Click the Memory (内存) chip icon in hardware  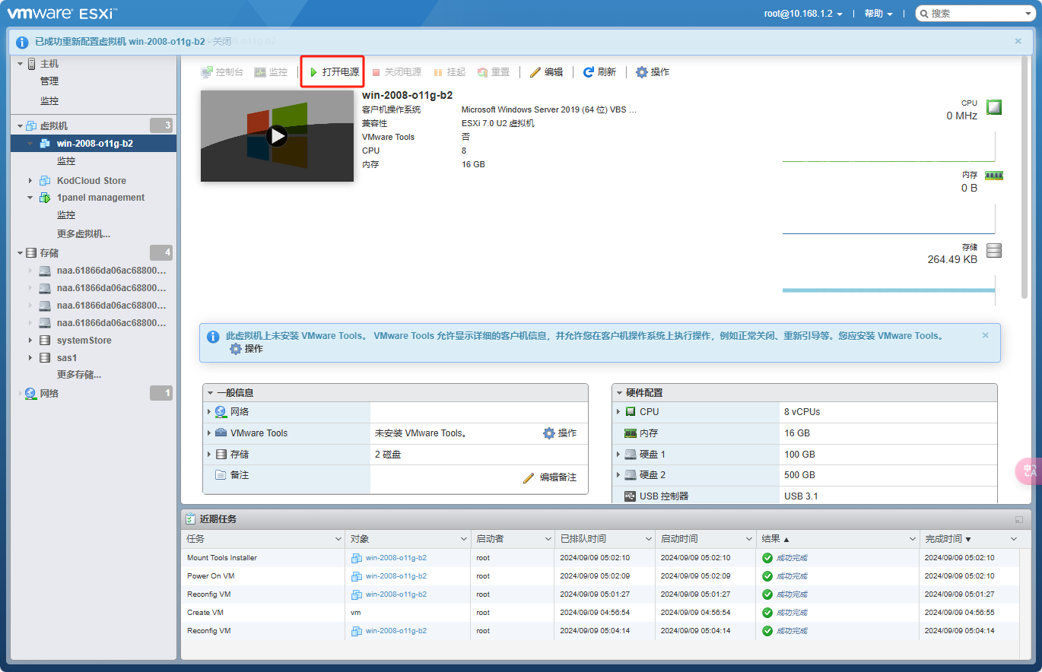(630, 433)
